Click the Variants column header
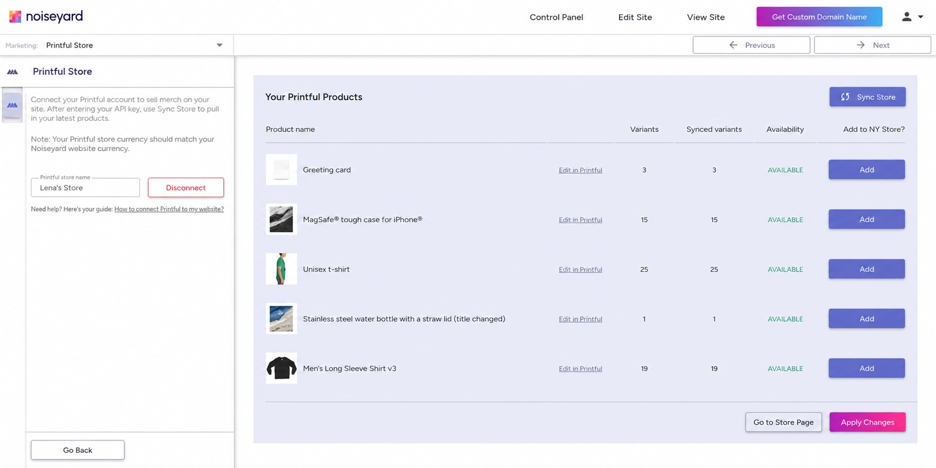 tap(644, 129)
